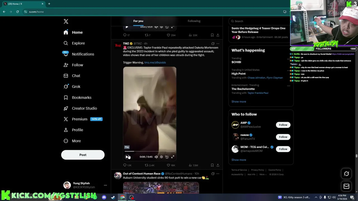
Task: Open TMZ video settings gear
Action: click(161, 157)
